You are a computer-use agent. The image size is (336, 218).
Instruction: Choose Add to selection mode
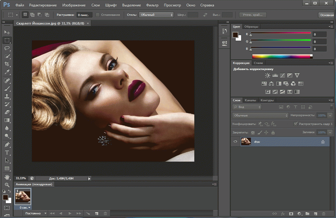point(32,15)
